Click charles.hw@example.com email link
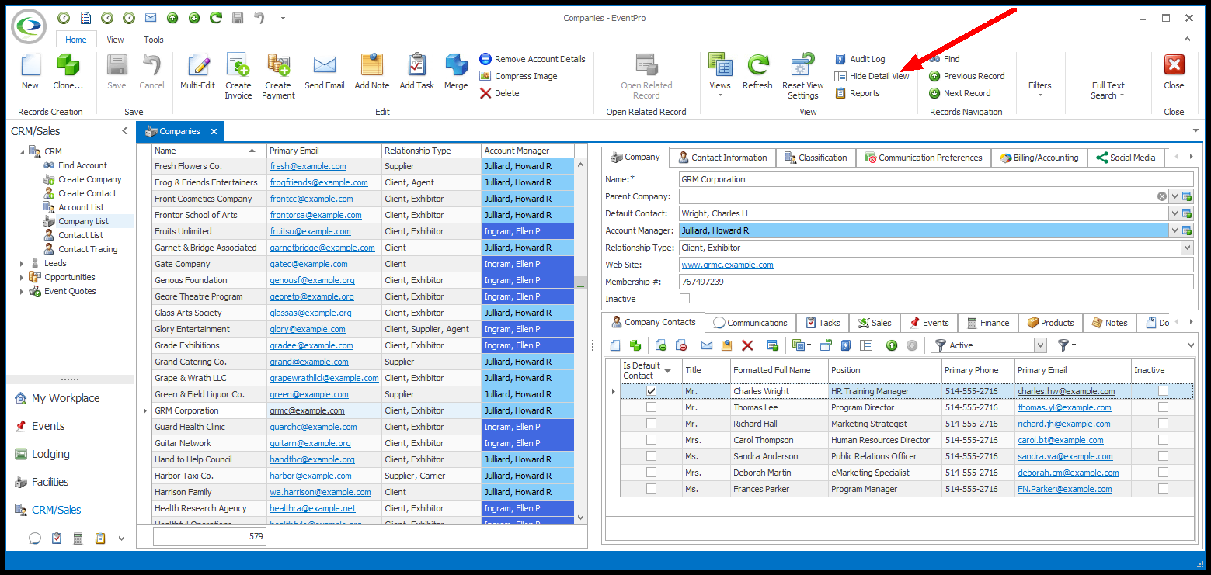Screen dimensions: 1211x575 [1066, 391]
